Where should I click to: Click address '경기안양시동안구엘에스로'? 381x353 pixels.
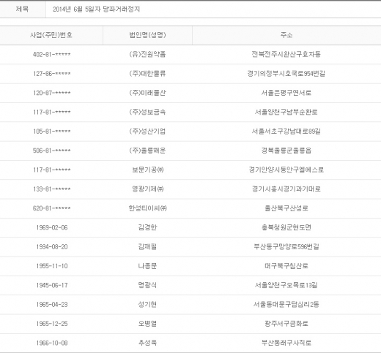tap(286, 170)
